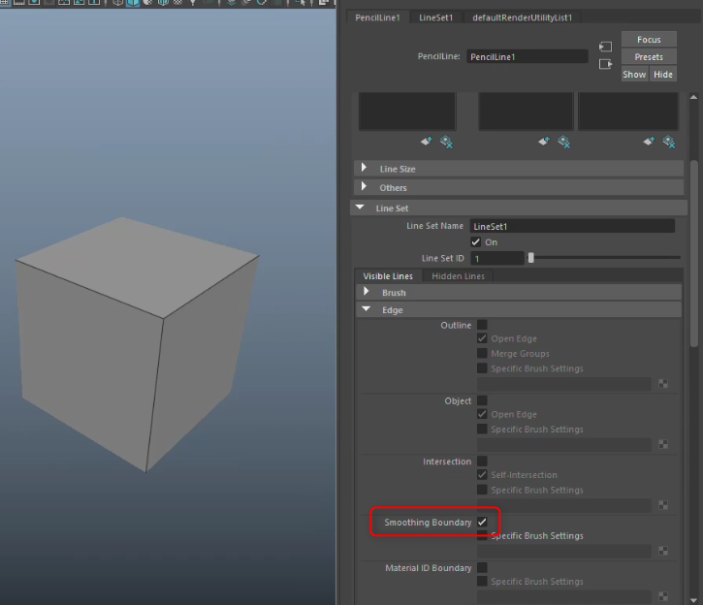The height and width of the screenshot is (605, 703).
Task: Click the Hide button
Action: pyautogui.click(x=663, y=75)
